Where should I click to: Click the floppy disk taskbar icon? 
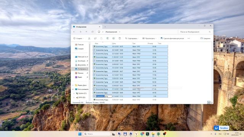[x=125, y=134]
